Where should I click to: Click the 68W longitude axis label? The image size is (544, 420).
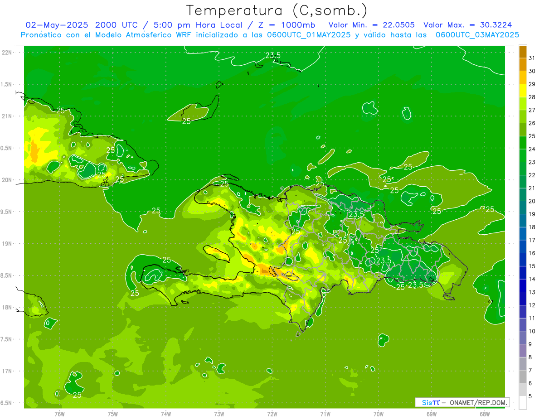(484, 414)
